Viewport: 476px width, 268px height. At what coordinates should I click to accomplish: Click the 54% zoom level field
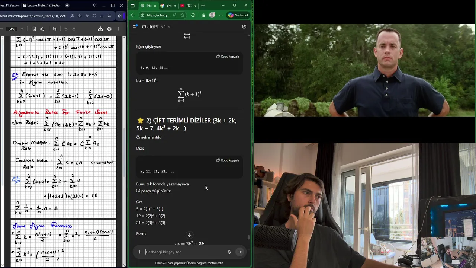click(12, 29)
